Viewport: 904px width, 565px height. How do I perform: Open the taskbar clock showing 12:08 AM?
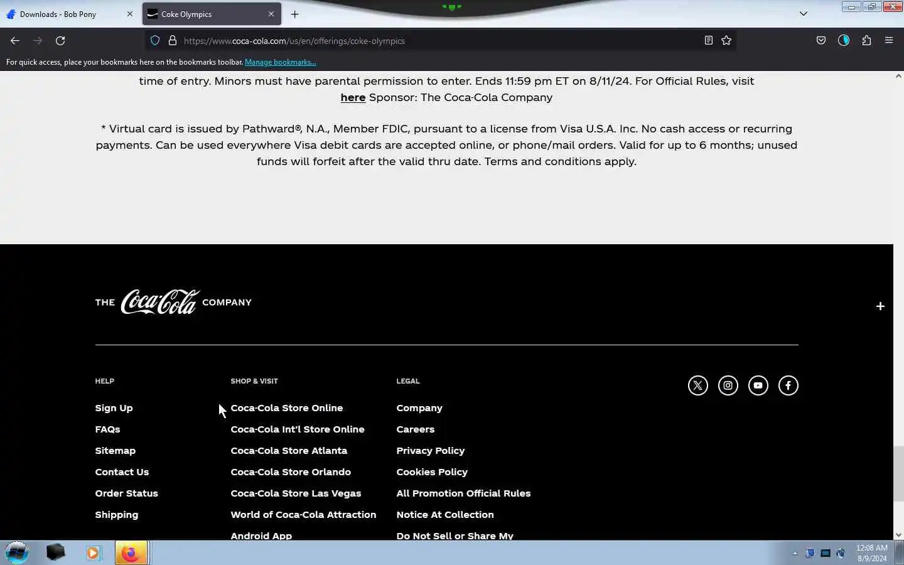point(871,553)
